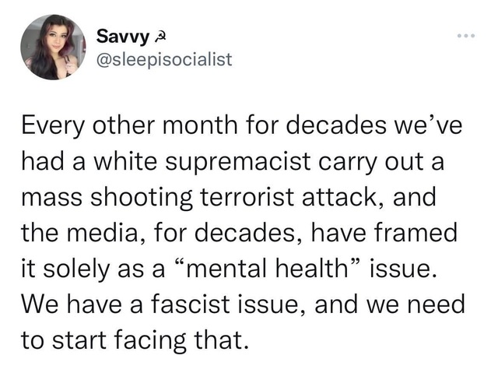Click the word "framed" in the tweet

pos(416,232)
